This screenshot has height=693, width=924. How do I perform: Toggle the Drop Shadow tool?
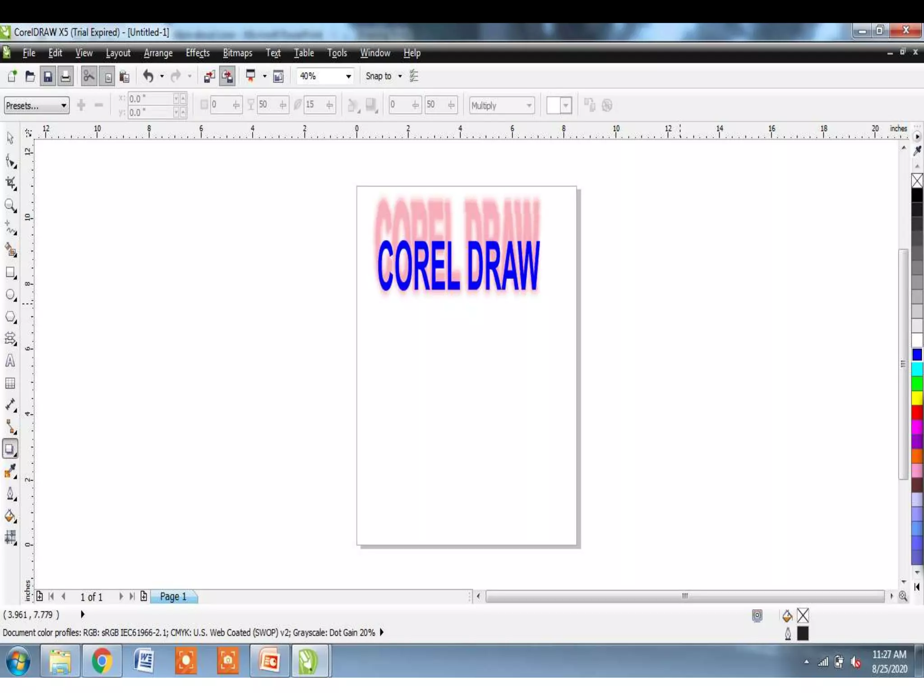click(10, 449)
